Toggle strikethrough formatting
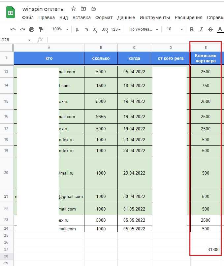 (x=210, y=29)
